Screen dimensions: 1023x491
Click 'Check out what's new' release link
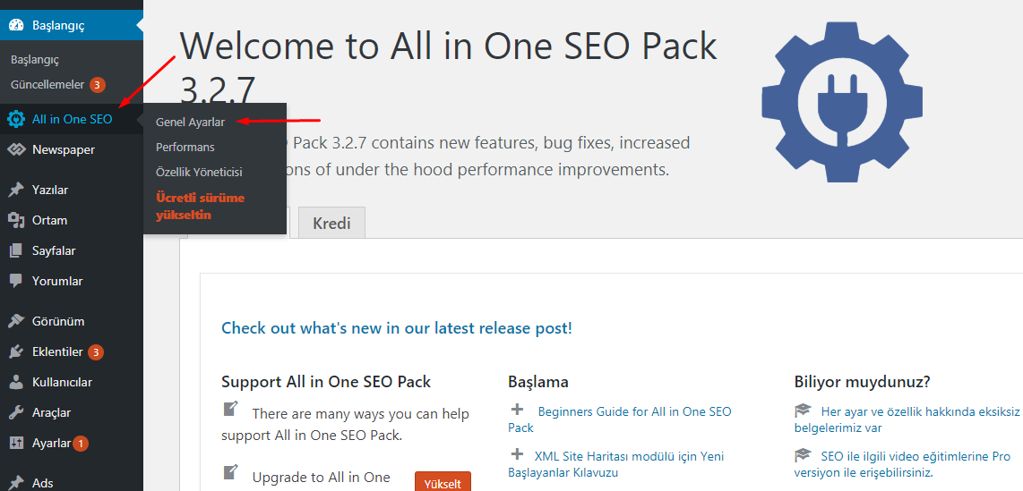pos(397,327)
